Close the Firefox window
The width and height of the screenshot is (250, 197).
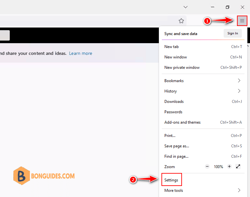coord(243,7)
